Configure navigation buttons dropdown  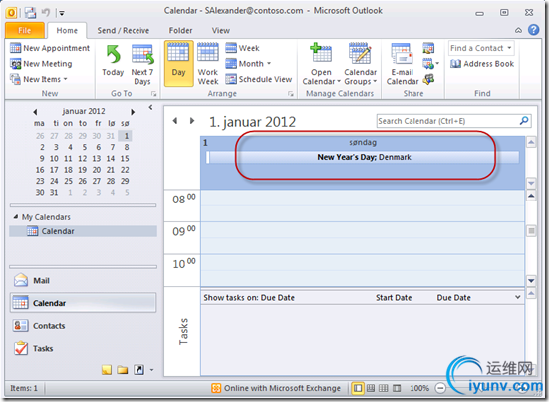(x=152, y=370)
